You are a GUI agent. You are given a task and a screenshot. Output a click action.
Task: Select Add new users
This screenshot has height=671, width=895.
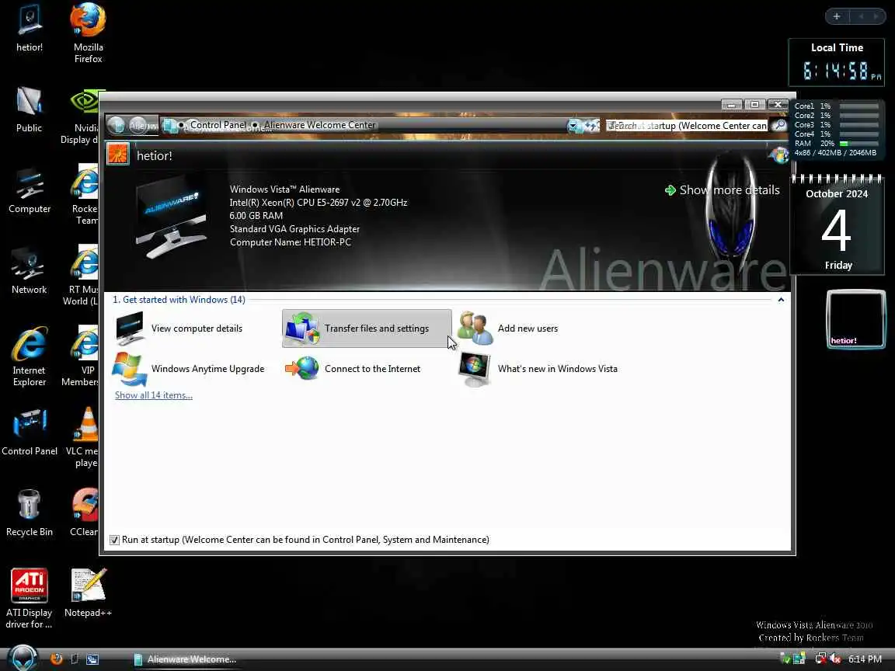click(508, 329)
